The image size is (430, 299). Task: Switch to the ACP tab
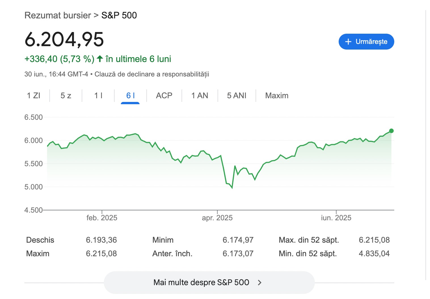164,96
